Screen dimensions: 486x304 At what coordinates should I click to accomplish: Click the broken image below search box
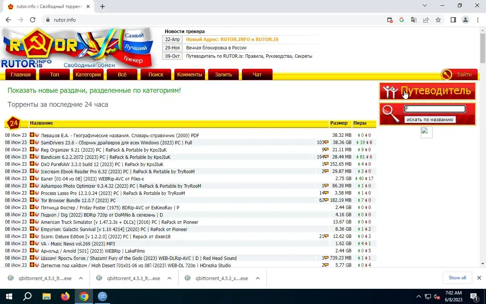coord(426,132)
